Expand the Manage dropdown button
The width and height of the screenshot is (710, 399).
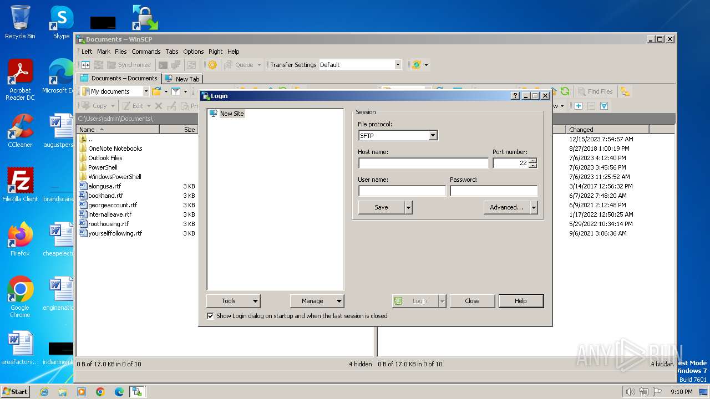tap(317, 301)
